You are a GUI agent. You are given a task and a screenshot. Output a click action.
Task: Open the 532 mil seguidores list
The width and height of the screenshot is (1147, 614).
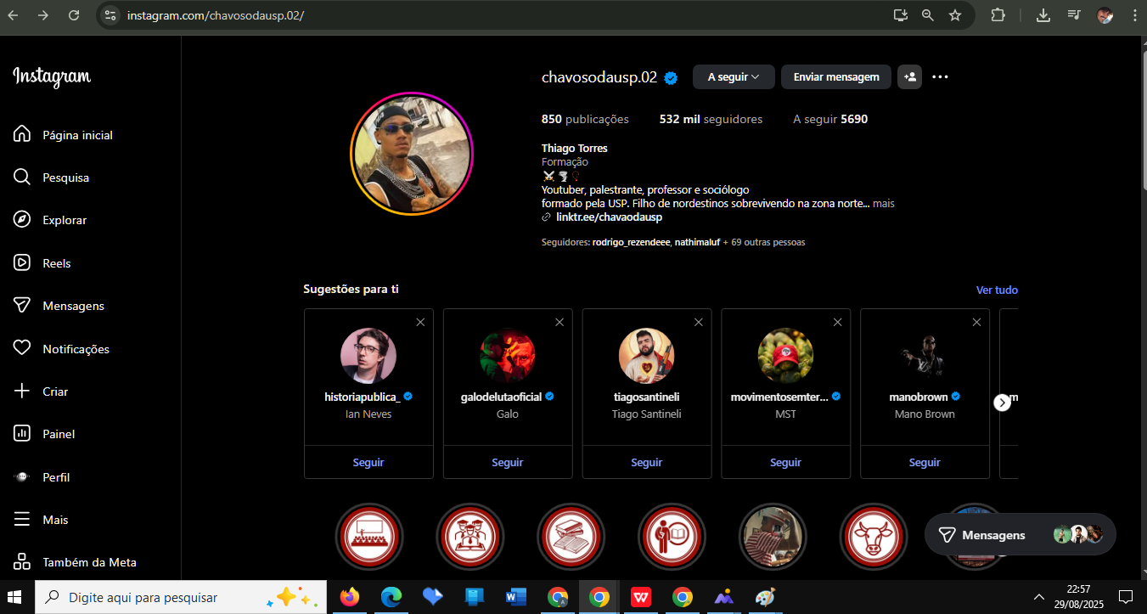(x=711, y=119)
